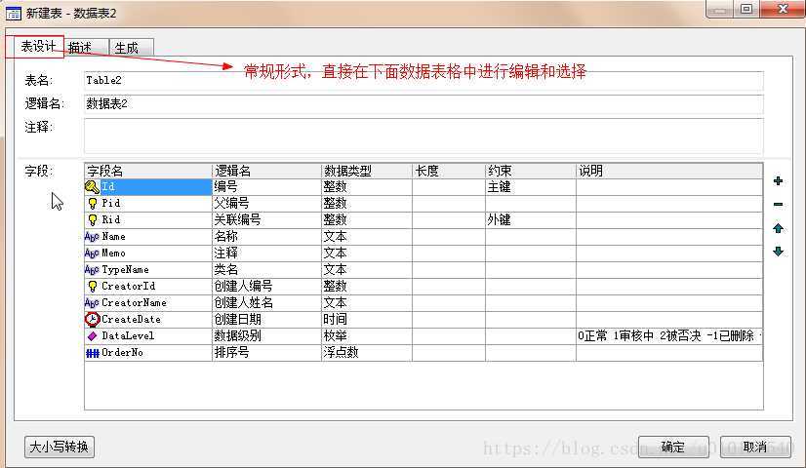Click the 排序号 logical name cell
The image size is (806, 468).
266,353
